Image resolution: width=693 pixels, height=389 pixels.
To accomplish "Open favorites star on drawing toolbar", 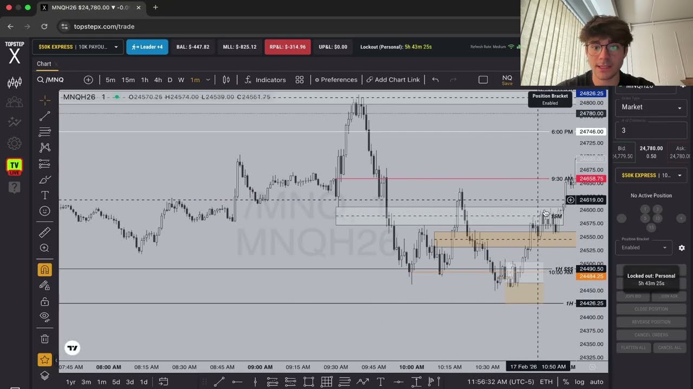I will tap(45, 360).
